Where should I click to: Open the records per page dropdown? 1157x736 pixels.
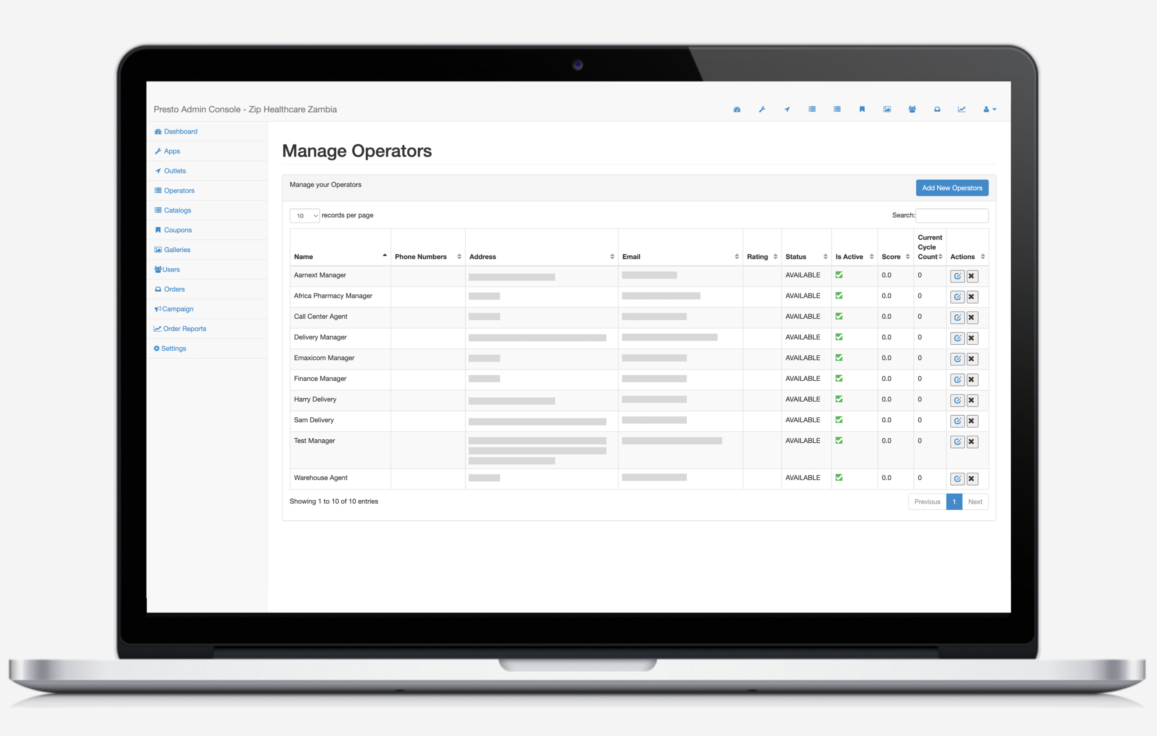[305, 215]
